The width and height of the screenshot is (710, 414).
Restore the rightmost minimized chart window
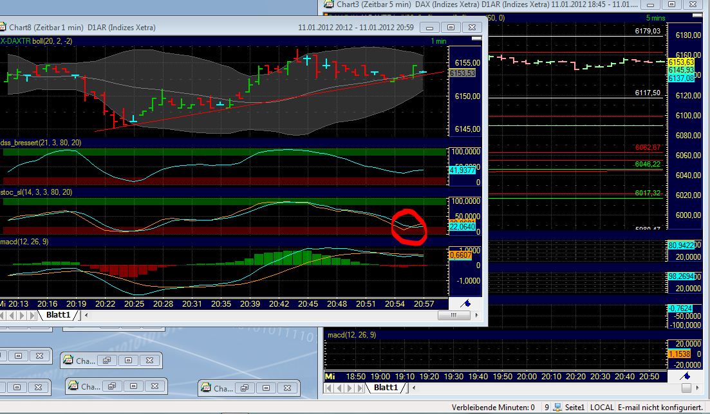click(x=245, y=388)
